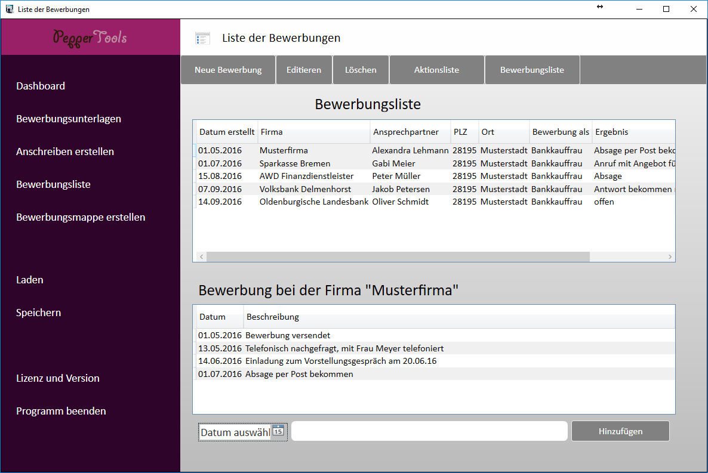Click Programm beenden in the sidebar
This screenshot has height=473, width=708.
click(61, 411)
